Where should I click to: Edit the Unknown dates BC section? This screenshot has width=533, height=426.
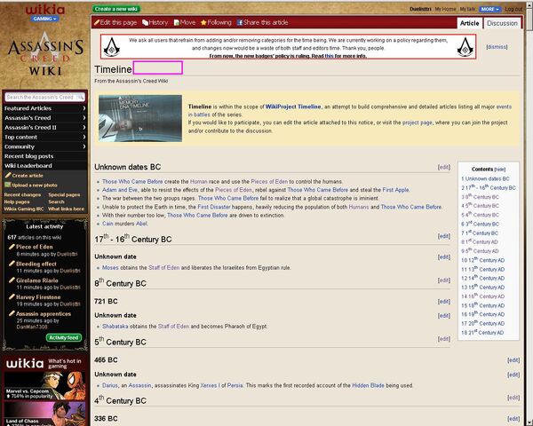[x=443, y=167]
